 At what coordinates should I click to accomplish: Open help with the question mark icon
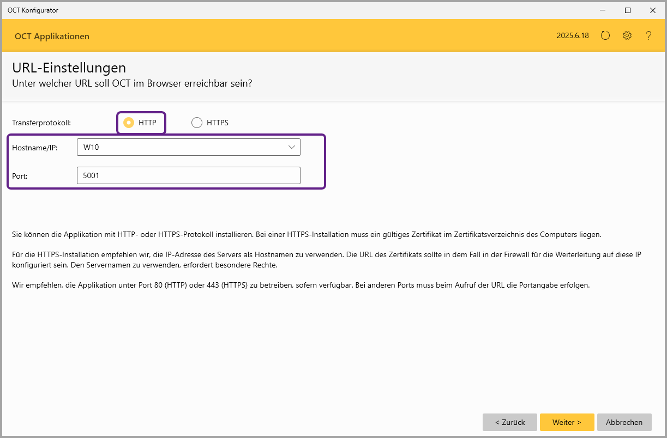(x=648, y=36)
